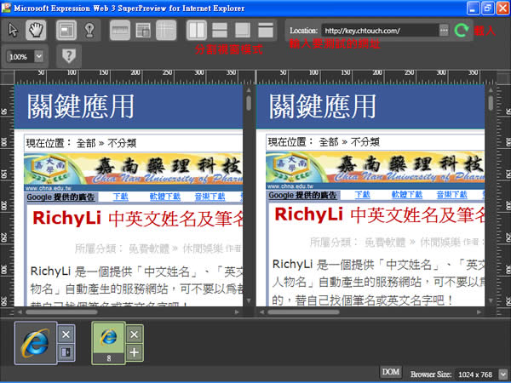Click right pane RichyLi article heading
511x383 pixels.
coord(379,214)
